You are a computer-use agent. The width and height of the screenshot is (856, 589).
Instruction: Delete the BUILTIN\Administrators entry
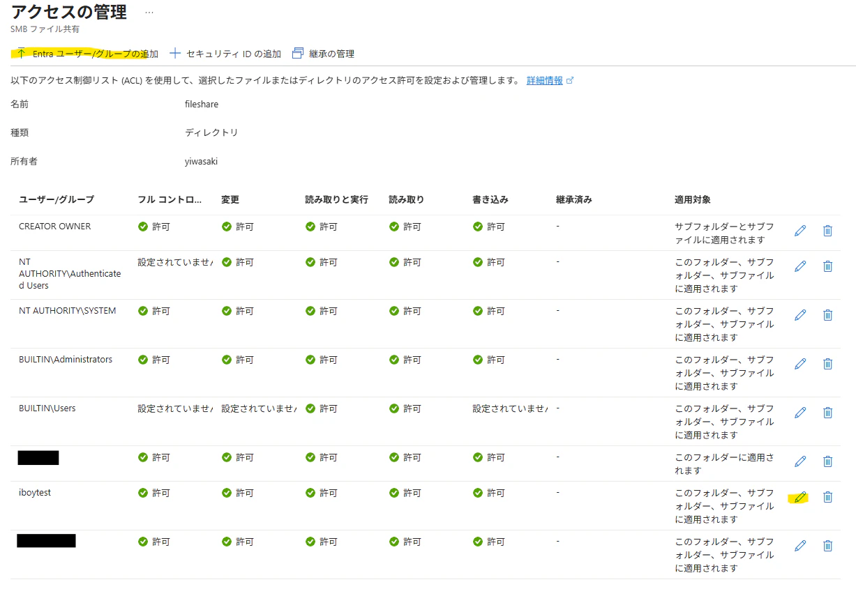point(827,364)
